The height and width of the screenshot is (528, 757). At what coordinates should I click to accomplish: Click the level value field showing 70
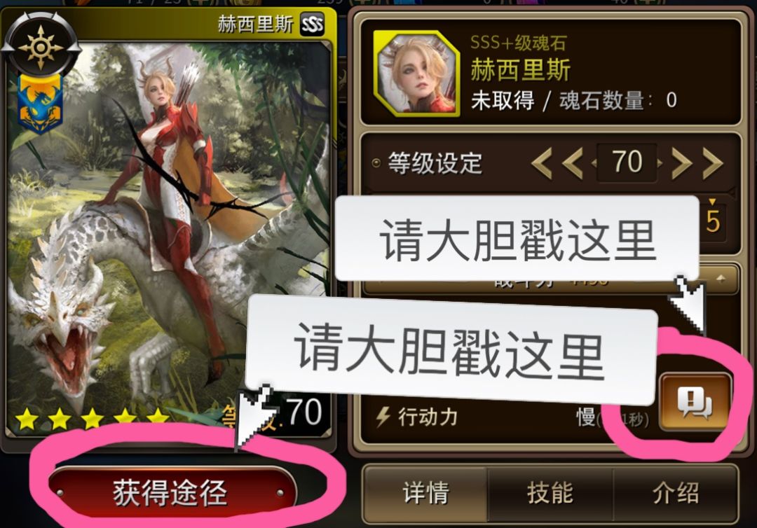(x=627, y=162)
